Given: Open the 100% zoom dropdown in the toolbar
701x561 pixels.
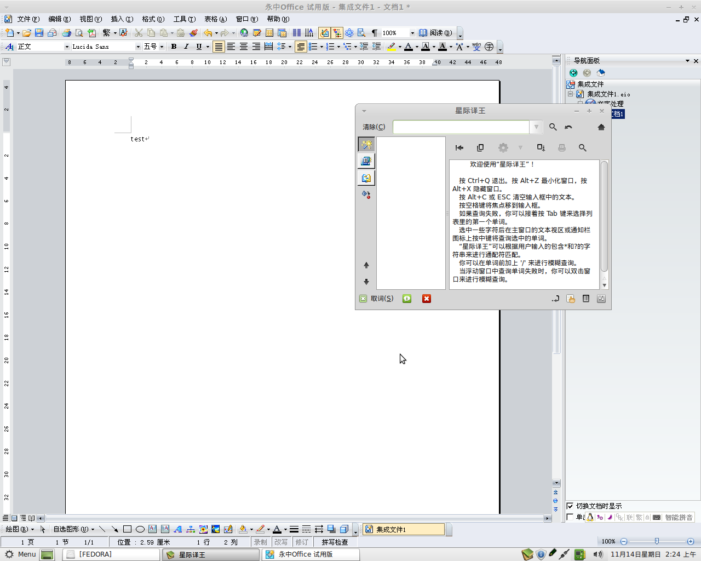Looking at the screenshot, I should pos(412,33).
